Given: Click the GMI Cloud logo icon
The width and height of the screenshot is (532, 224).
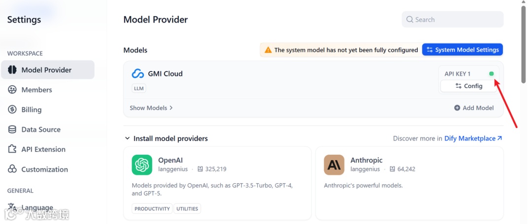Looking at the screenshot, I should (x=138, y=74).
